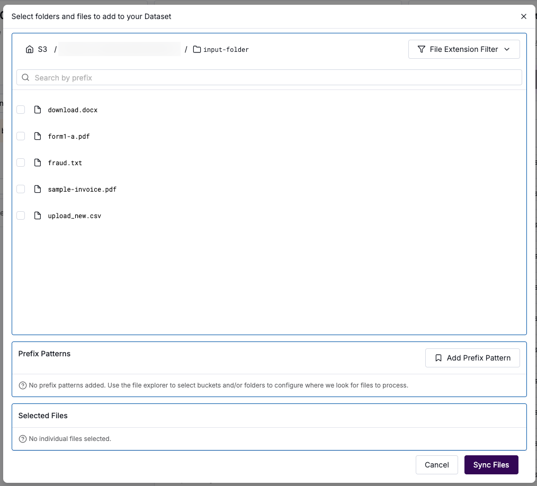The image size is (537, 486).
Task: Click the help icon beside 'No prefix patterns added'
Action: (23, 385)
